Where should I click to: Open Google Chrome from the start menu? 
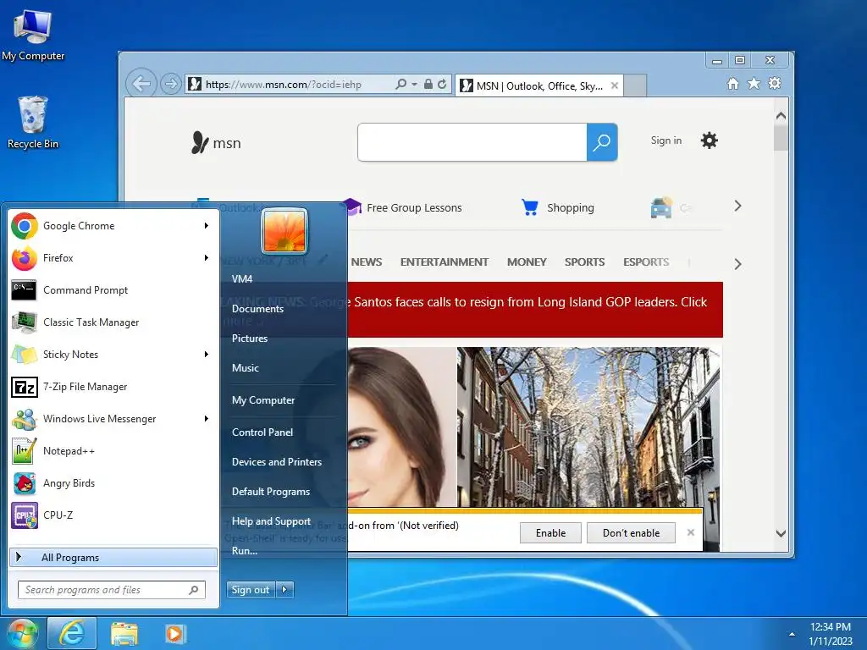pos(113,225)
